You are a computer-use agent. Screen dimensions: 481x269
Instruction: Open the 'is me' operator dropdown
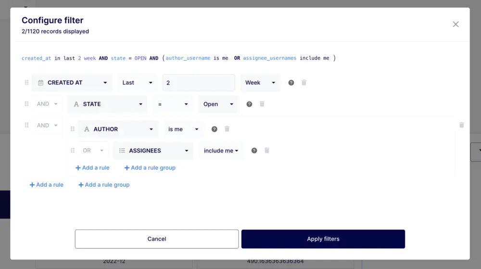click(183, 129)
